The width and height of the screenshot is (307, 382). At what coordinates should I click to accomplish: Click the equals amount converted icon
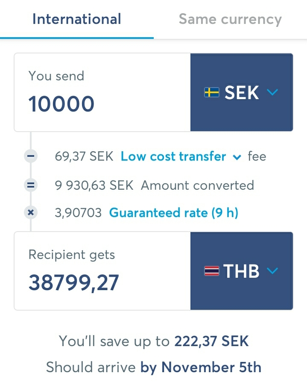(x=31, y=185)
